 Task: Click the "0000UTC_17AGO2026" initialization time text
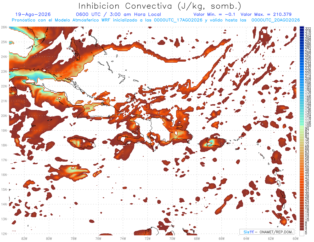178,20
